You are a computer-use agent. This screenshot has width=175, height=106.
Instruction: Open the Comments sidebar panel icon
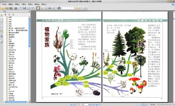click(x=2, y=31)
